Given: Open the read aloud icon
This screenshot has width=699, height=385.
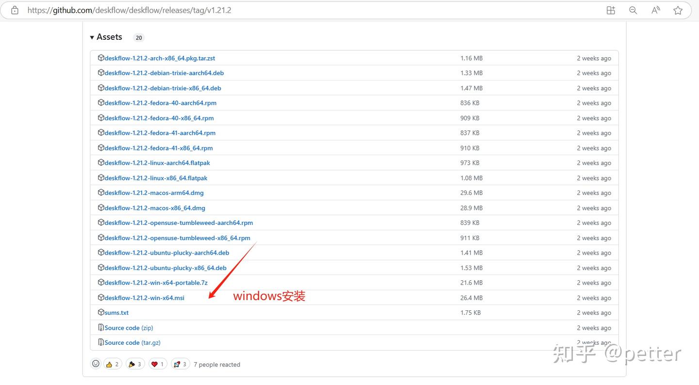Looking at the screenshot, I should [656, 10].
